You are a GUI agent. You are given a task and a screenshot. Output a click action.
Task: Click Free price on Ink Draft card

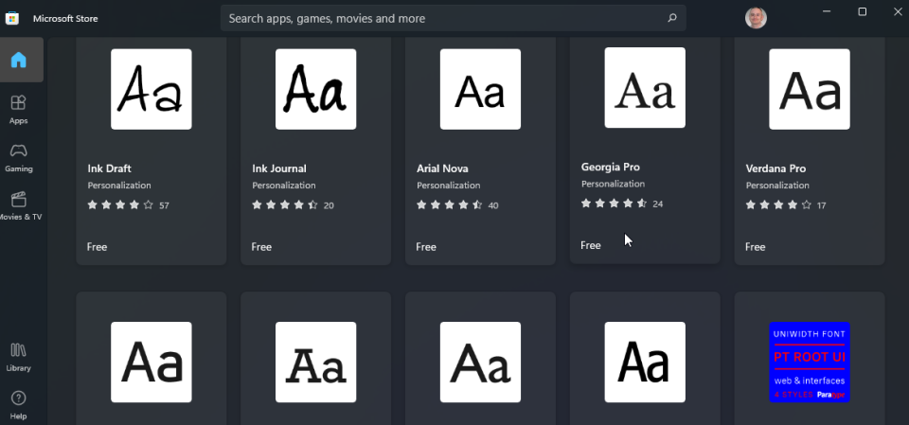(97, 247)
